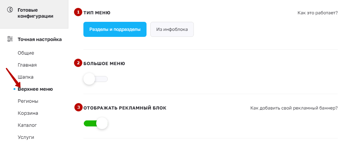Image resolution: width=340 pixels, height=146 pixels.
Task: Click the Готовые конфигурации circle icon
Action: pyautogui.click(x=10, y=10)
